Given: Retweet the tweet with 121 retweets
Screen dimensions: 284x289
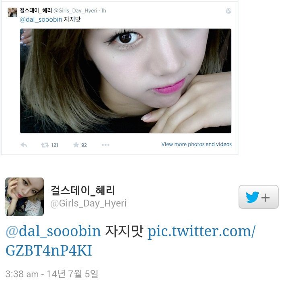Looking at the screenshot, I should click(45, 145).
